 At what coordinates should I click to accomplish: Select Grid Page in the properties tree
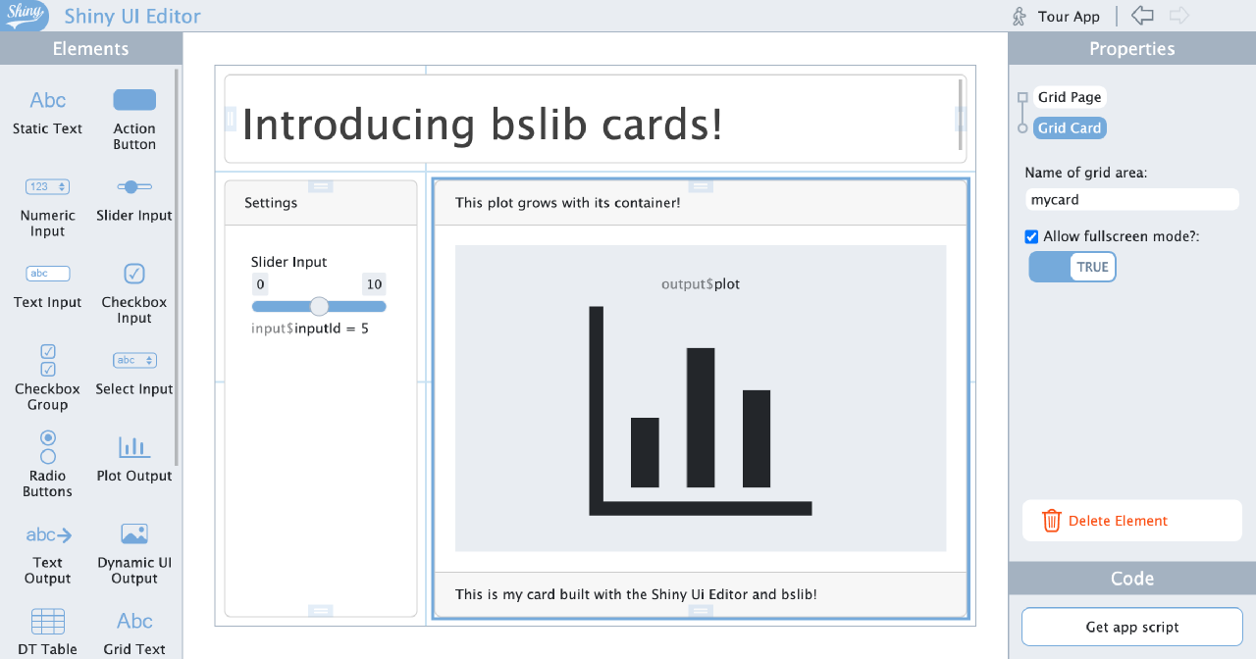[1069, 97]
